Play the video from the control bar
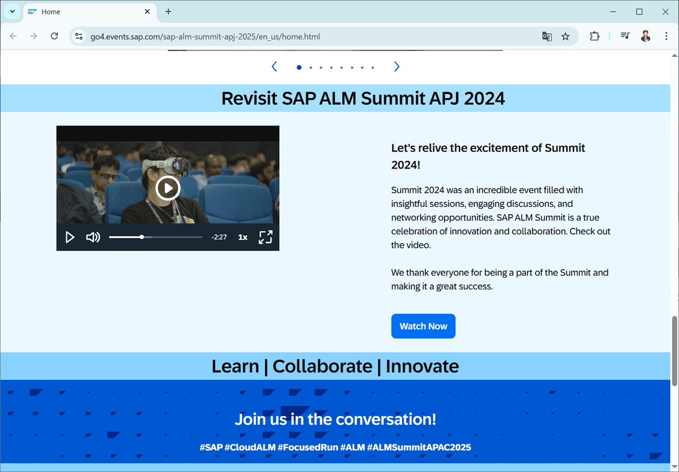The width and height of the screenshot is (679, 472). [x=70, y=237]
